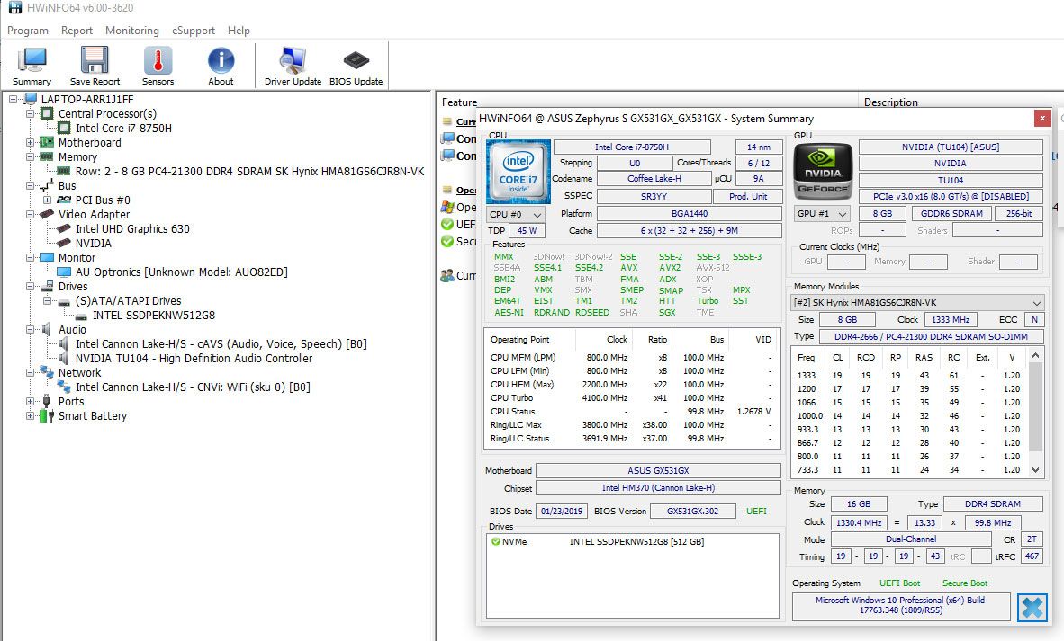Close the System Summary window
The image size is (1064, 641).
[1042, 119]
